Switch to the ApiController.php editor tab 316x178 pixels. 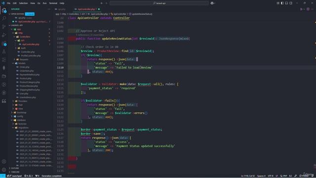[x=86, y=9]
